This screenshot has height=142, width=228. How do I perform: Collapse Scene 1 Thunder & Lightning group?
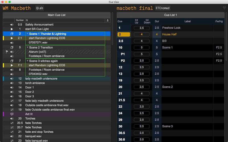[27, 34]
